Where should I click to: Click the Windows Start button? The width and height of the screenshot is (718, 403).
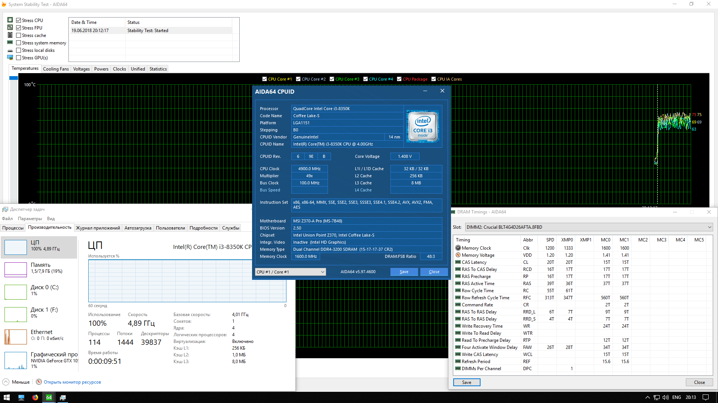pos(7,397)
